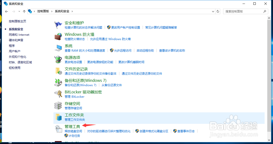The width and height of the screenshot is (273, 144).
Task: Click 管理 BitLocker link
Action: pyautogui.click(x=75, y=96)
